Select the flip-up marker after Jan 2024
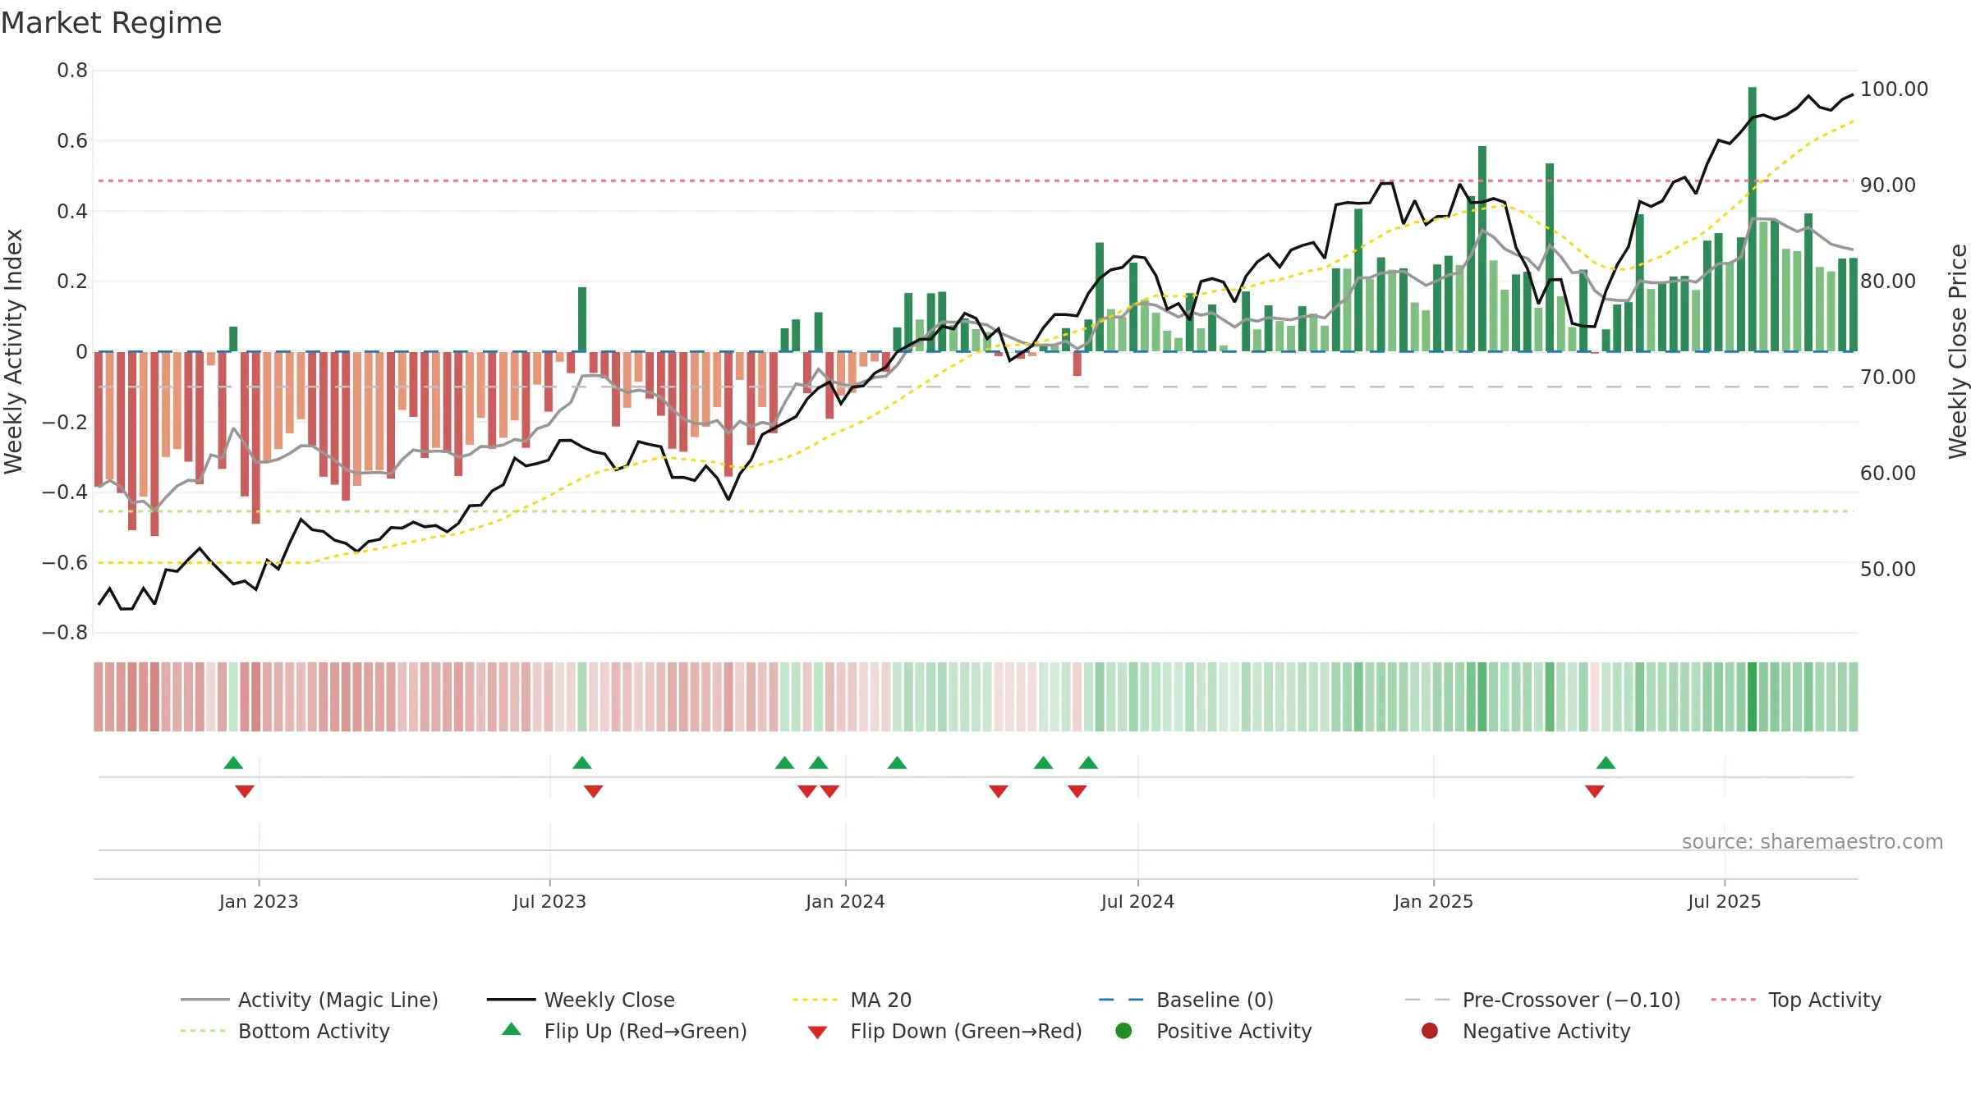Viewport: 1971px width, 1108px height. (897, 762)
